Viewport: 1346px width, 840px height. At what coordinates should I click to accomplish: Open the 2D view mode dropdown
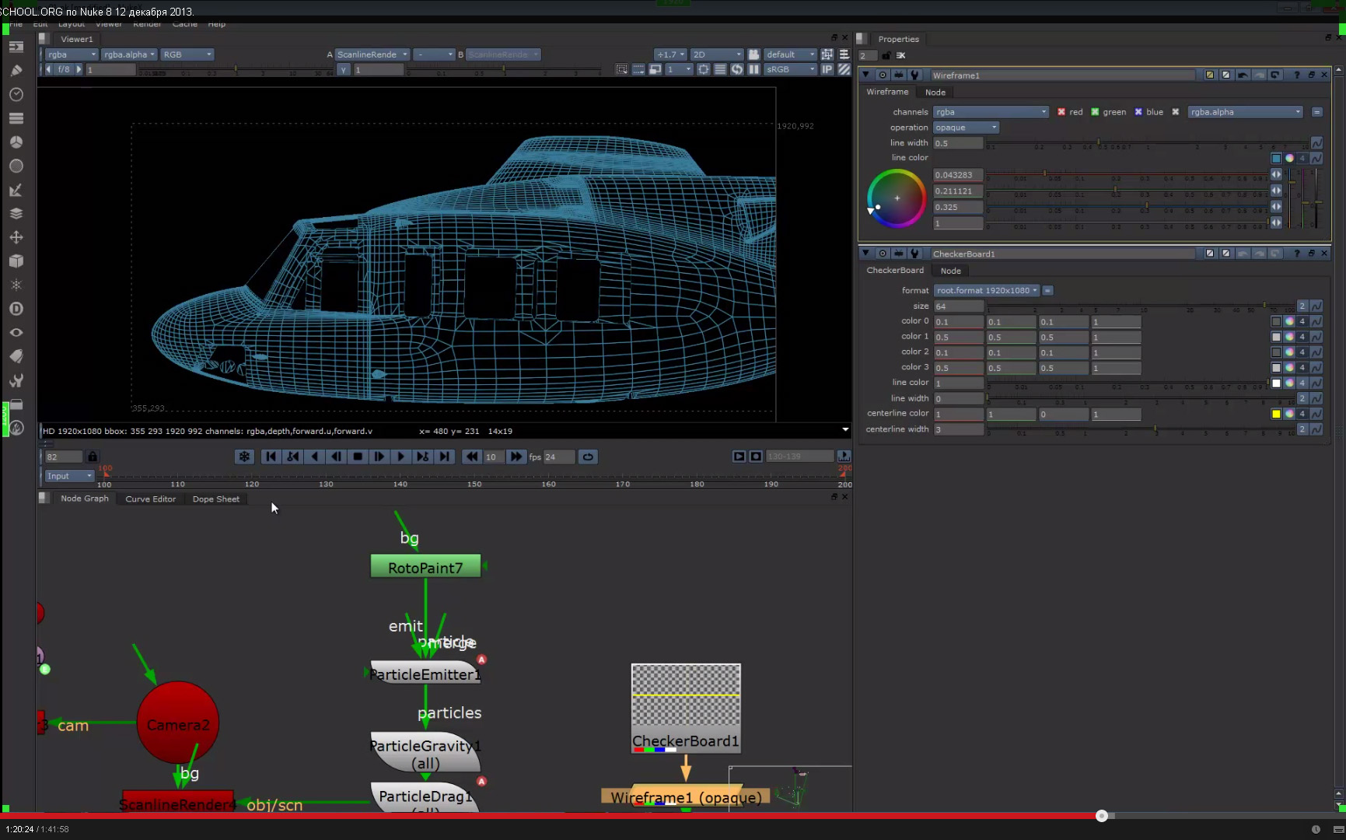coord(717,54)
